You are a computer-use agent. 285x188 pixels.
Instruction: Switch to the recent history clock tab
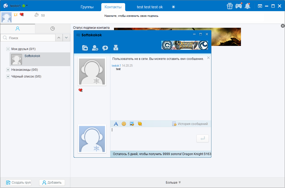coord(53,29)
